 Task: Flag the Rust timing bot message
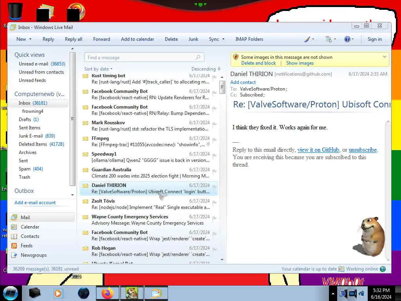[214, 77]
